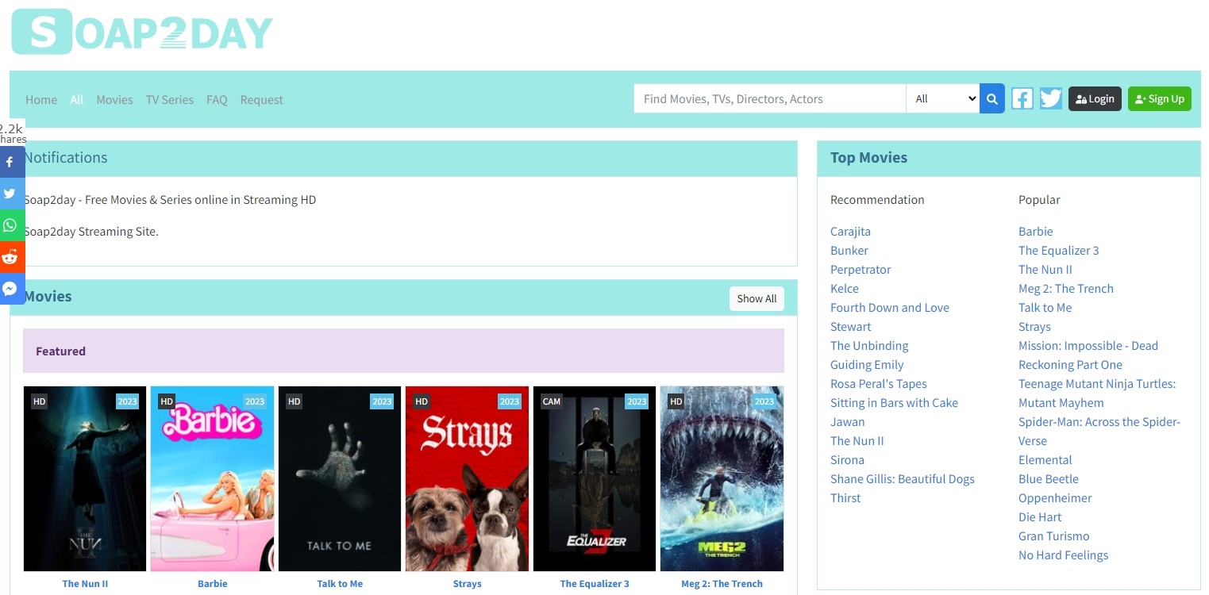Open Stewart in Recommendation list
The image size is (1209, 595).
click(x=851, y=327)
